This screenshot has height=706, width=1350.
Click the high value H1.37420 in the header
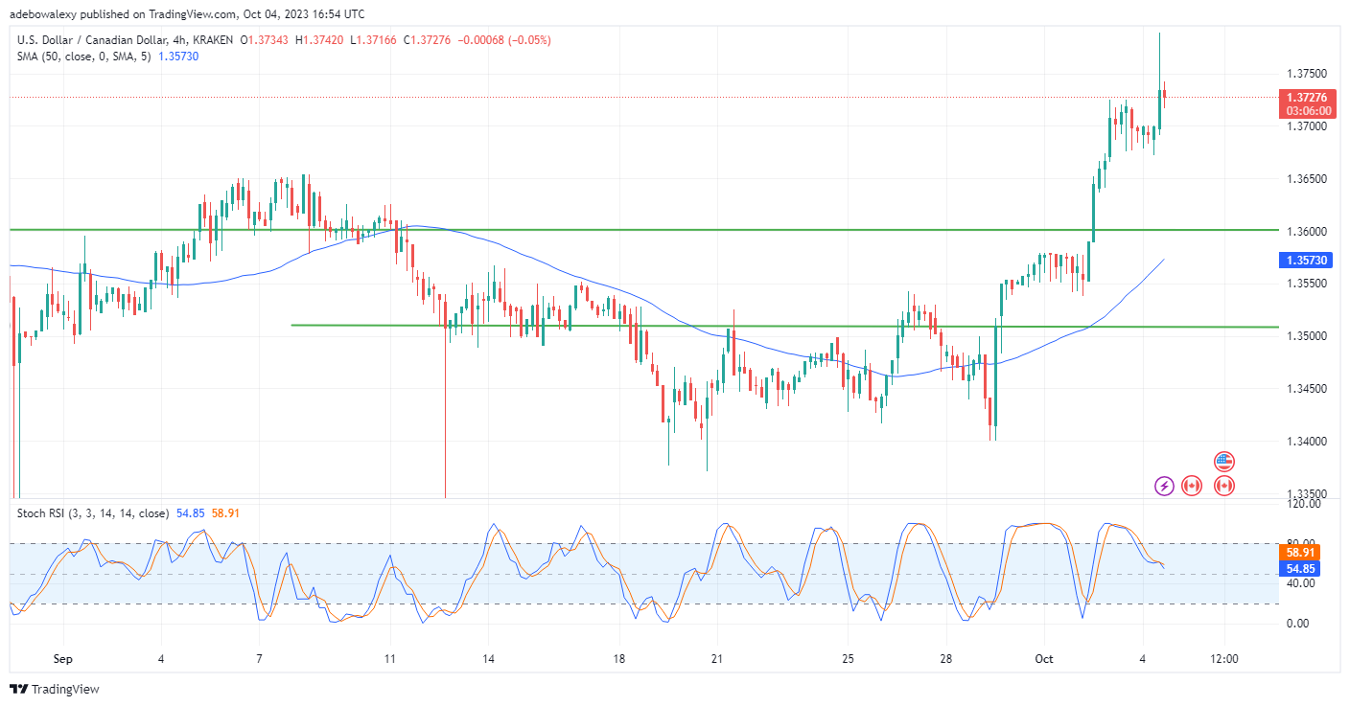(x=321, y=40)
